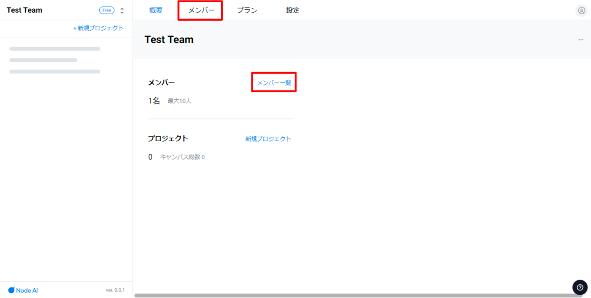This screenshot has height=298, width=591.
Task: Click the Test Team page heading
Action: click(x=169, y=40)
